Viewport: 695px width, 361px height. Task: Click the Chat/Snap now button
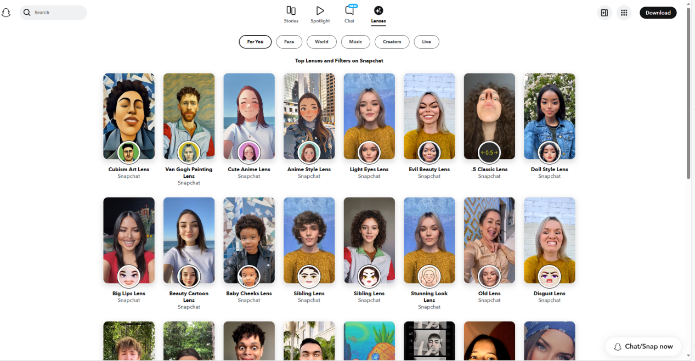[643, 346]
